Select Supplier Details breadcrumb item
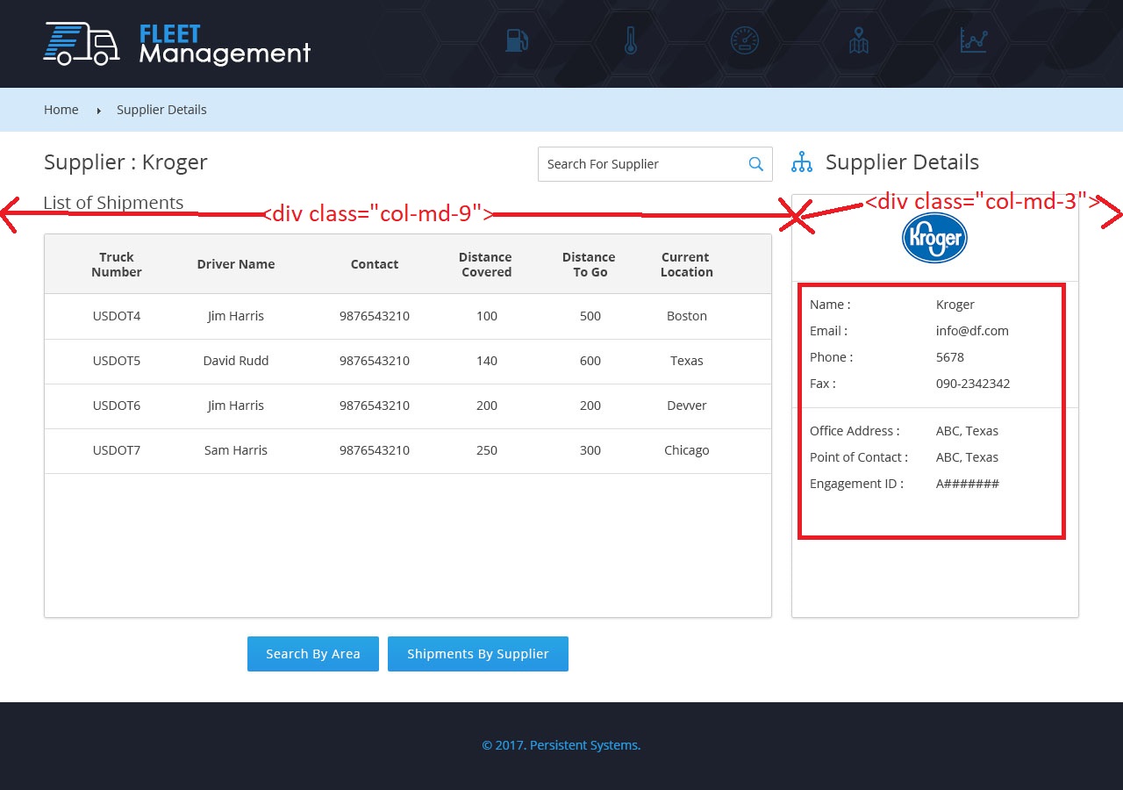Screen dimensions: 1123x790 (x=161, y=110)
